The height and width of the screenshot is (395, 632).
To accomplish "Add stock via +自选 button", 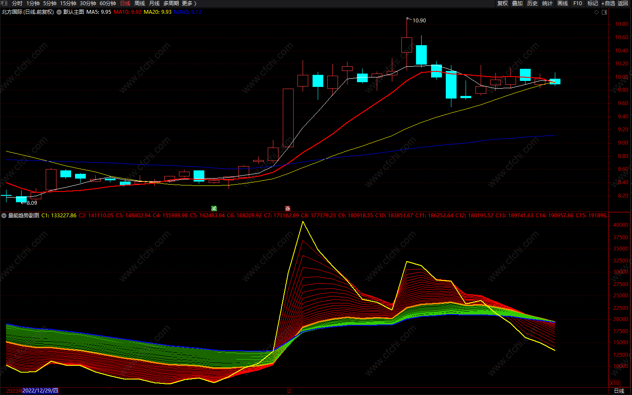I will point(608,3).
